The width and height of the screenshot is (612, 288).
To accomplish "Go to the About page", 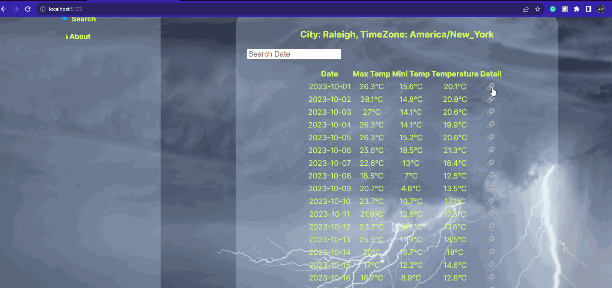I will click(78, 37).
